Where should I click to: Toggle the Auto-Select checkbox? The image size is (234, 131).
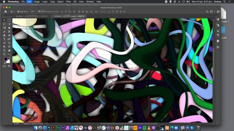18,11
